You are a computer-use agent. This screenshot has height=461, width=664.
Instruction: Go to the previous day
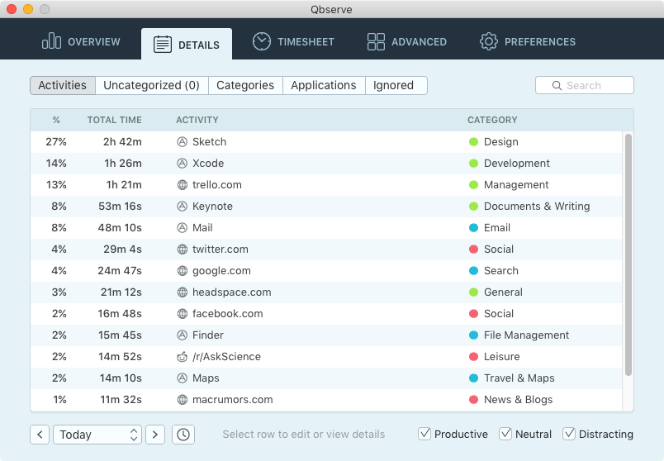coord(40,435)
